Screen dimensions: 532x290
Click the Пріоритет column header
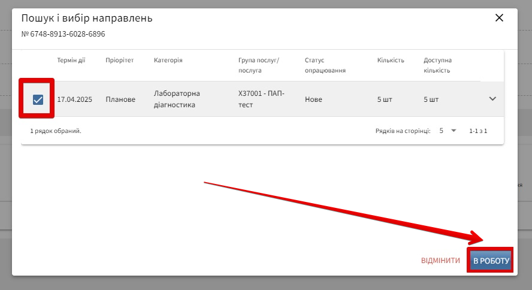[120, 61]
